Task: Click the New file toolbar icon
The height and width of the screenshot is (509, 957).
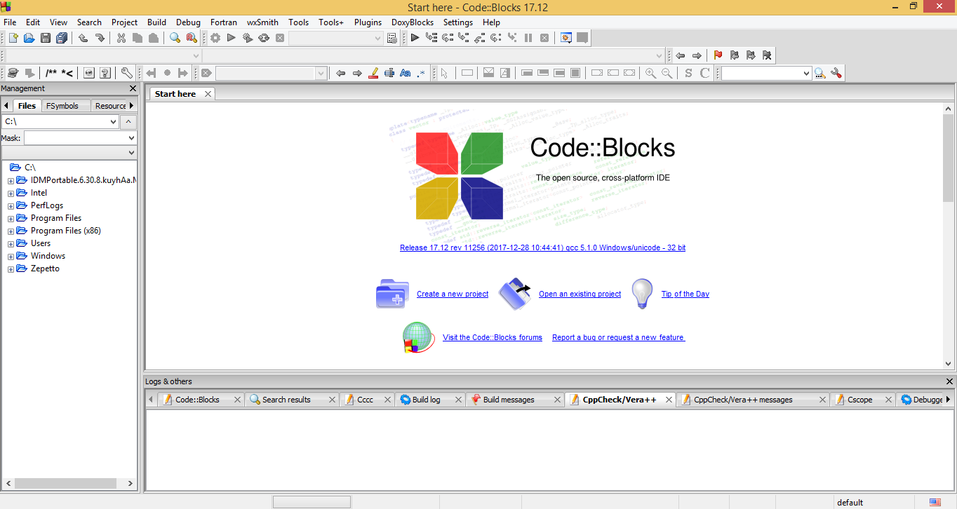Action: [13, 38]
